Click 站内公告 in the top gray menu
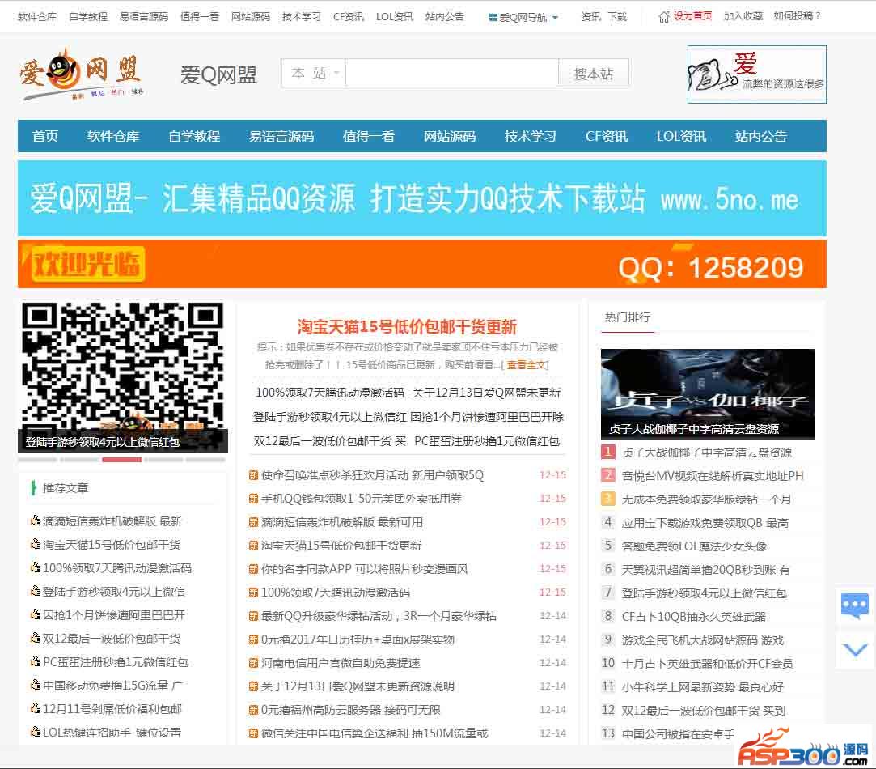Screen dimensions: 876x769 pos(445,17)
